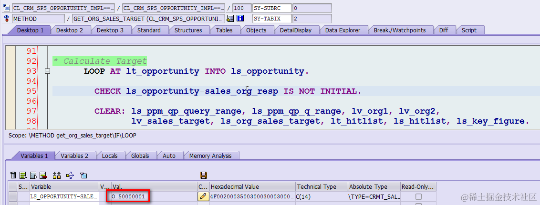This screenshot has width=540, height=205.
Task: Click the \TYPE=CRMT_SAL absolute type cell
Action: [374, 197]
